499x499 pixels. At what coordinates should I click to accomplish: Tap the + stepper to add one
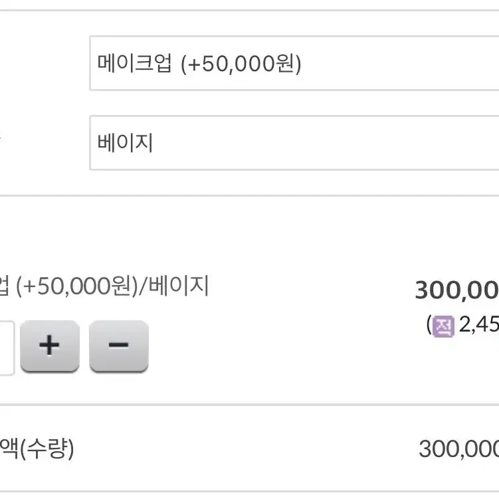coord(50,346)
